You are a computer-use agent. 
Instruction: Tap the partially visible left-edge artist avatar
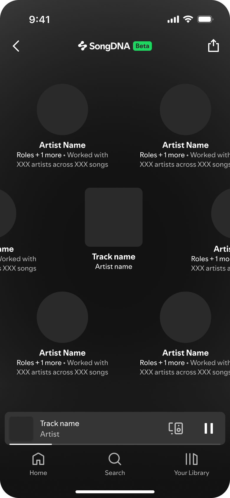pos(6,213)
